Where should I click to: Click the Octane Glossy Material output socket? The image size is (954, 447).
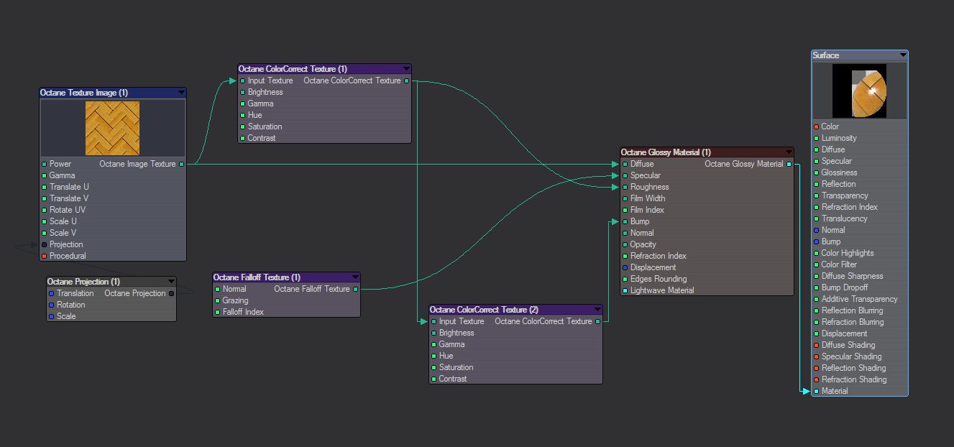789,164
